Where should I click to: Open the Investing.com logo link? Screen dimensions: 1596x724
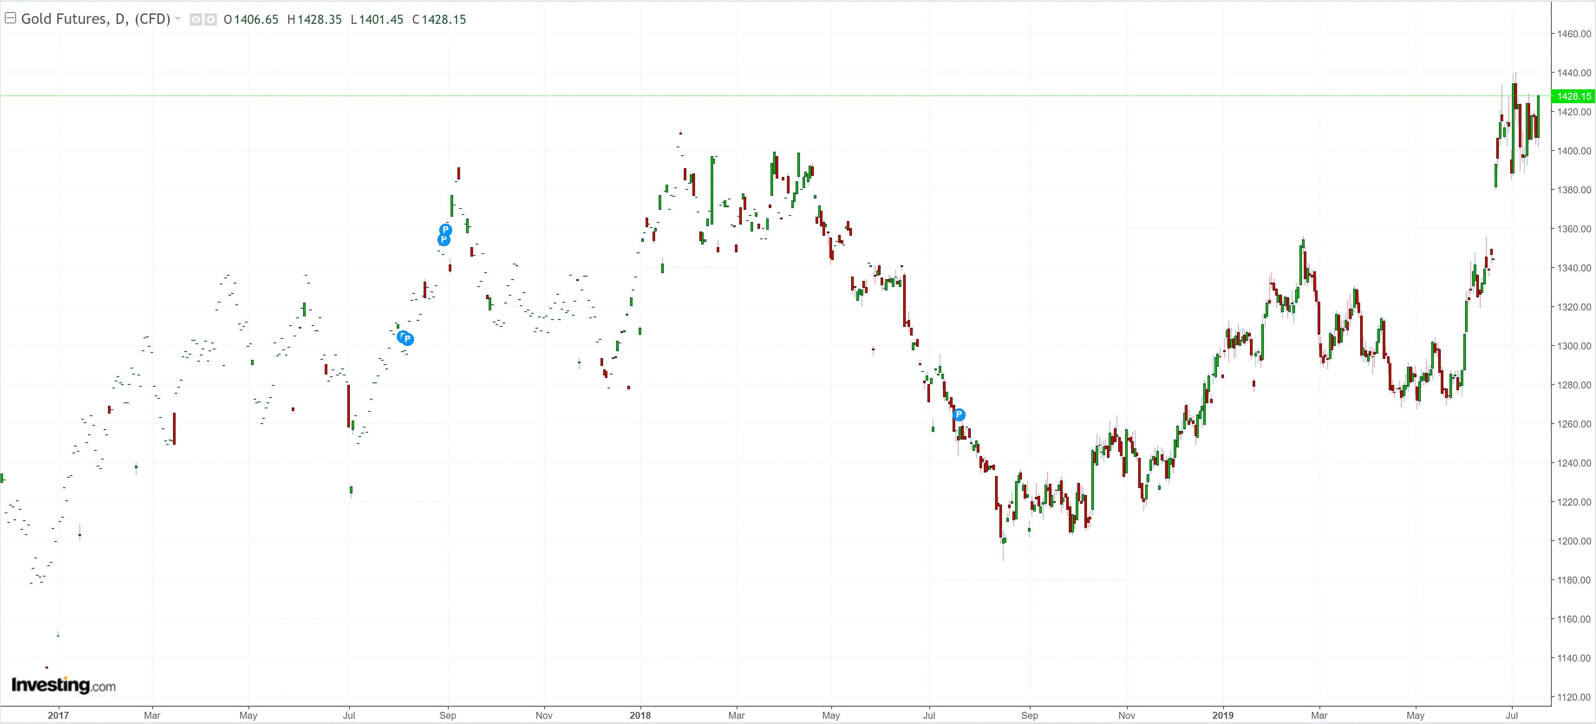click(63, 685)
